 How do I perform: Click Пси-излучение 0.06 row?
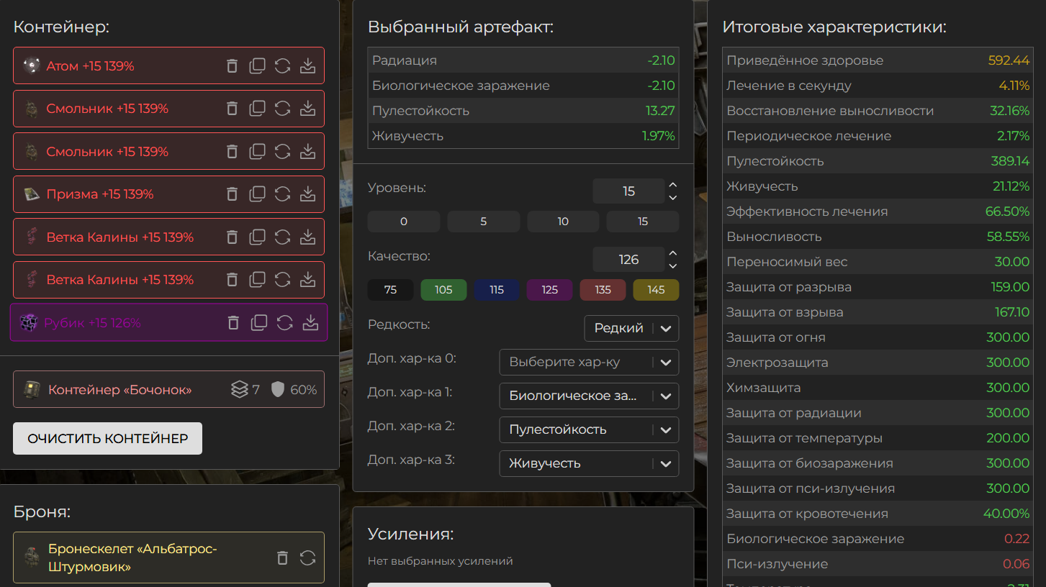(878, 564)
